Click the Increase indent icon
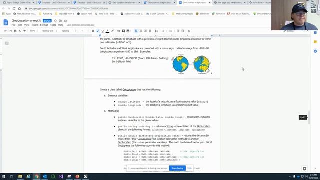The image size is (320, 180). (x=183, y=31)
